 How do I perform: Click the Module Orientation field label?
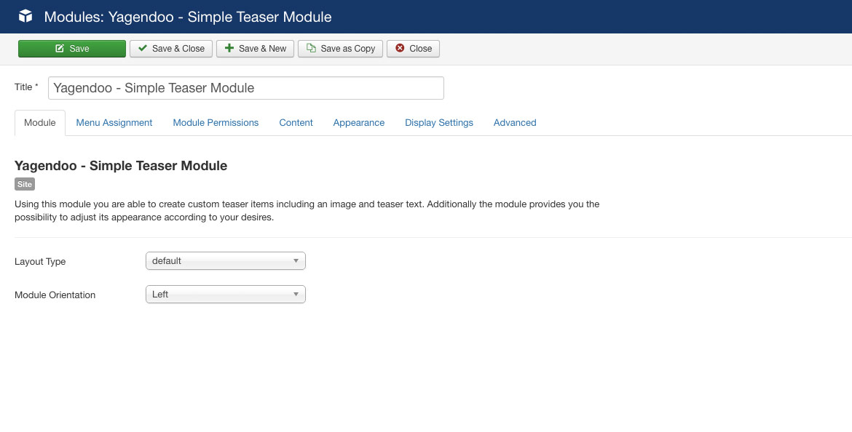click(x=55, y=295)
